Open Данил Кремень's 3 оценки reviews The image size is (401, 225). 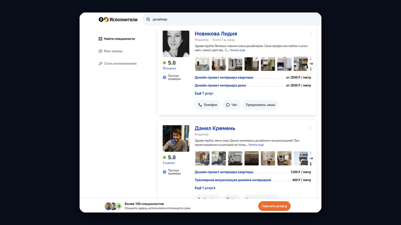click(169, 163)
